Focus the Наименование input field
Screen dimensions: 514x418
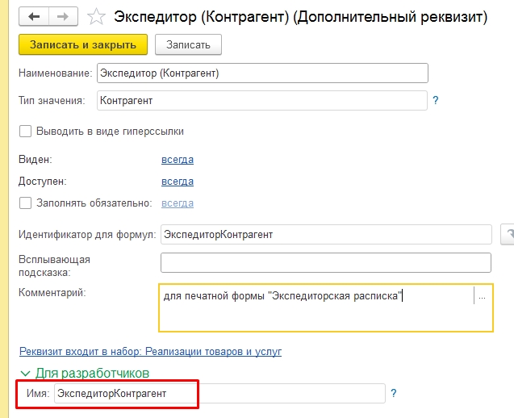pos(262,73)
